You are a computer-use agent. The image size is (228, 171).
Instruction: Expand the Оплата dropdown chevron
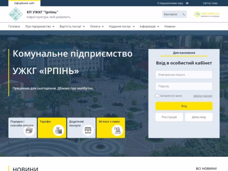pos(103,27)
